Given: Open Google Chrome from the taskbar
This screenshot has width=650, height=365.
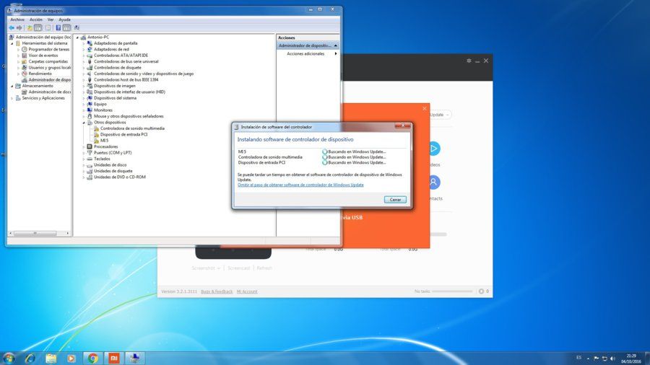Looking at the screenshot, I should tap(92, 358).
